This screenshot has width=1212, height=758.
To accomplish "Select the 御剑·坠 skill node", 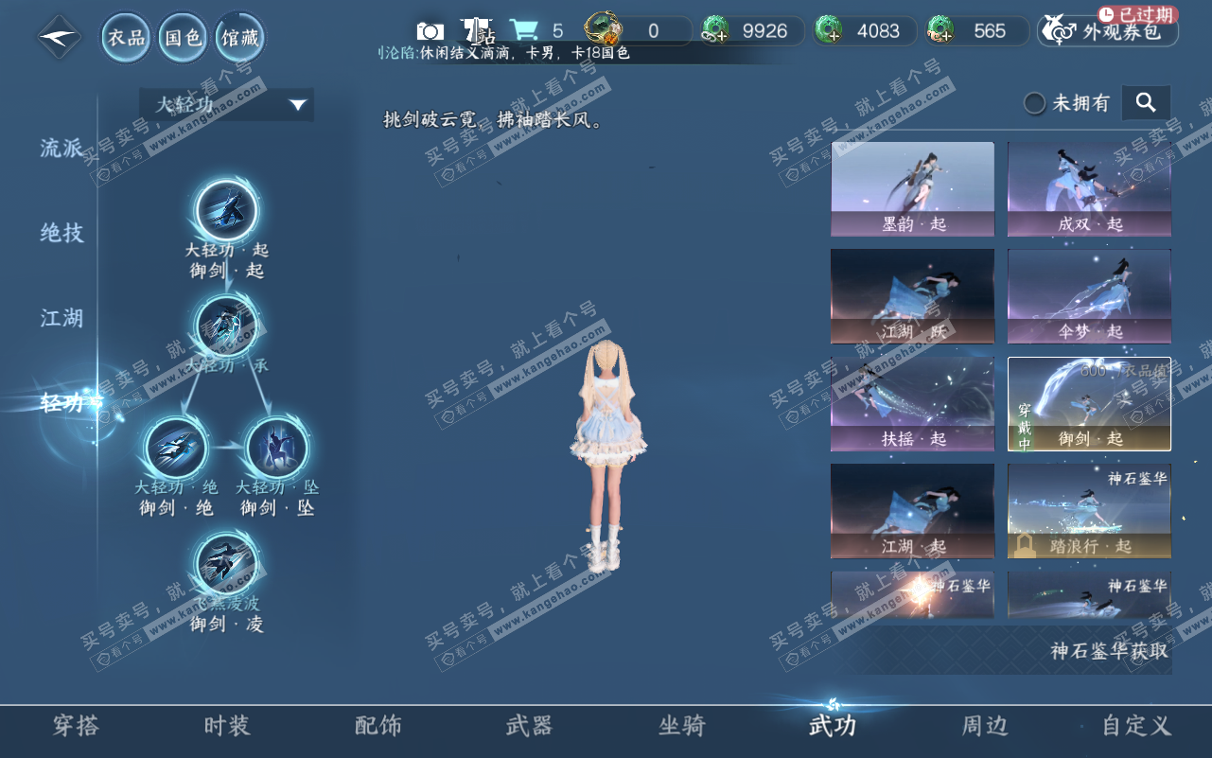I will (277, 447).
